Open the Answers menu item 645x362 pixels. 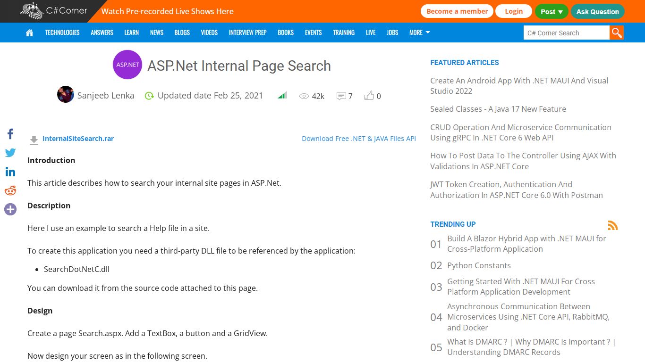coord(102,33)
